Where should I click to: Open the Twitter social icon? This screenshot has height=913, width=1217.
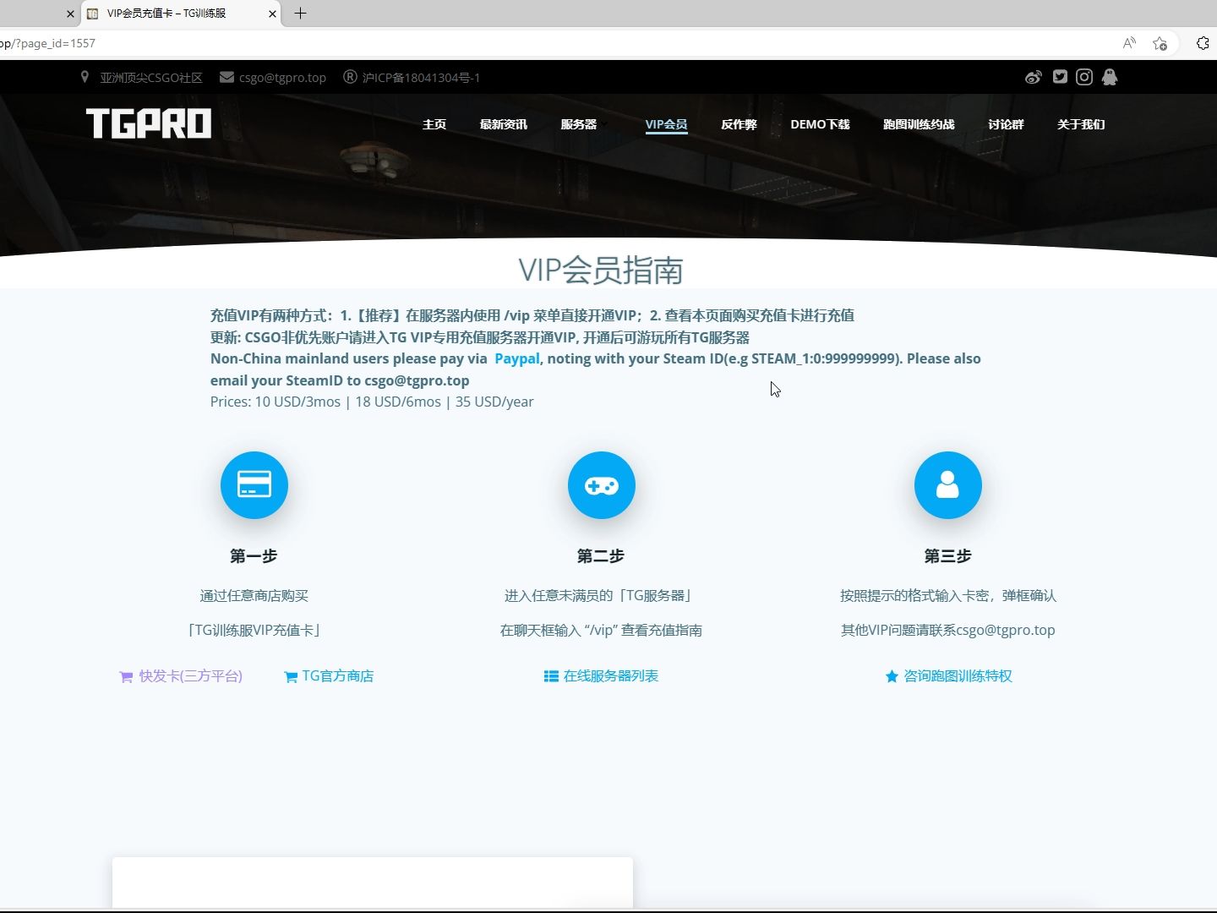coord(1060,77)
